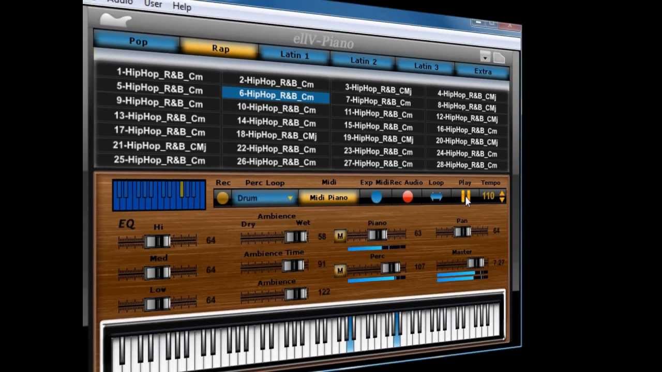
Task: Select preset 7-HipHop_R&B_Cm
Action: (x=378, y=101)
